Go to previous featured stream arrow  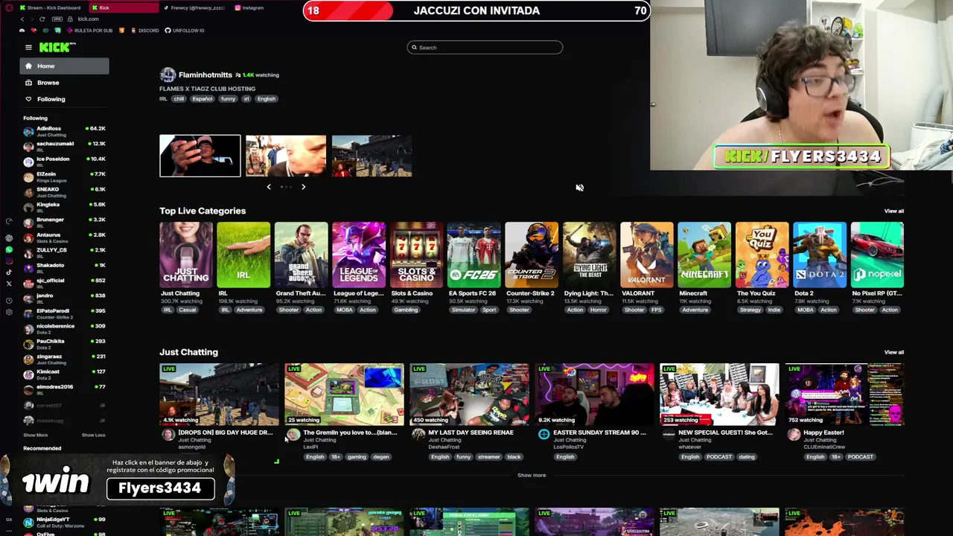pos(269,187)
